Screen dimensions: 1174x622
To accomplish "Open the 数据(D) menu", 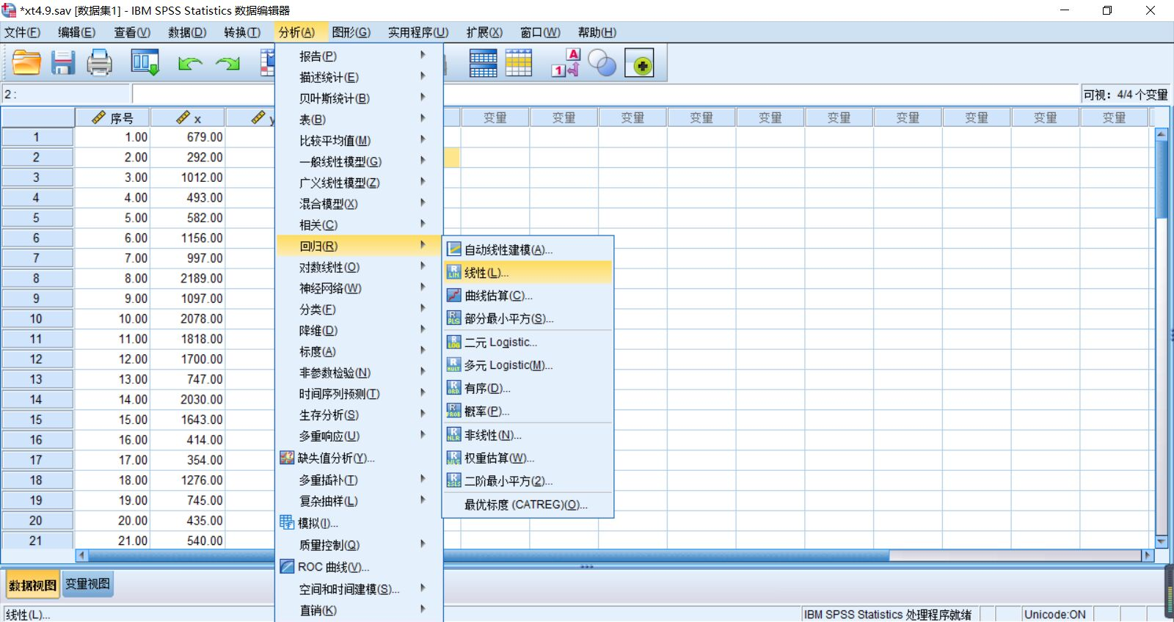I will tap(187, 32).
